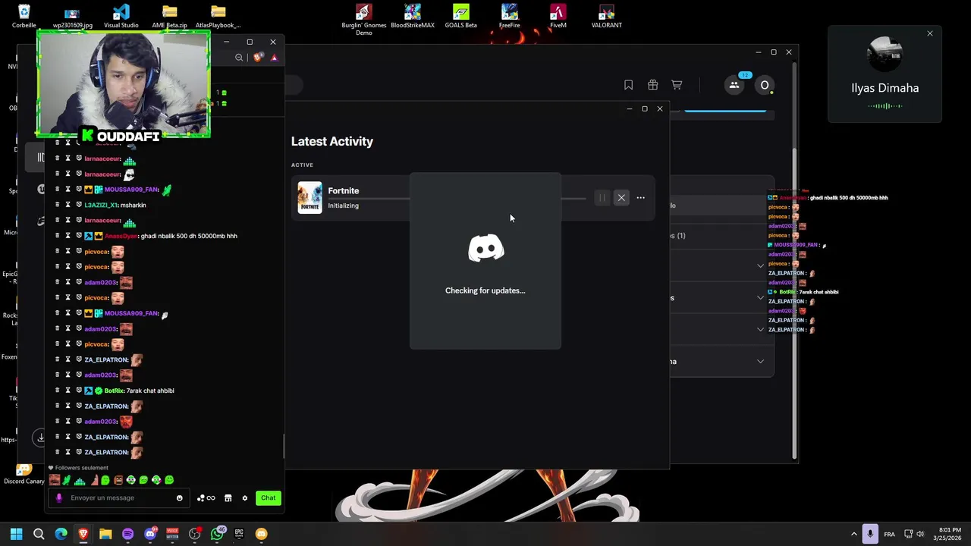Open Epic friends list icon with badge 12
Image resolution: width=971 pixels, height=546 pixels.
pos(734,85)
